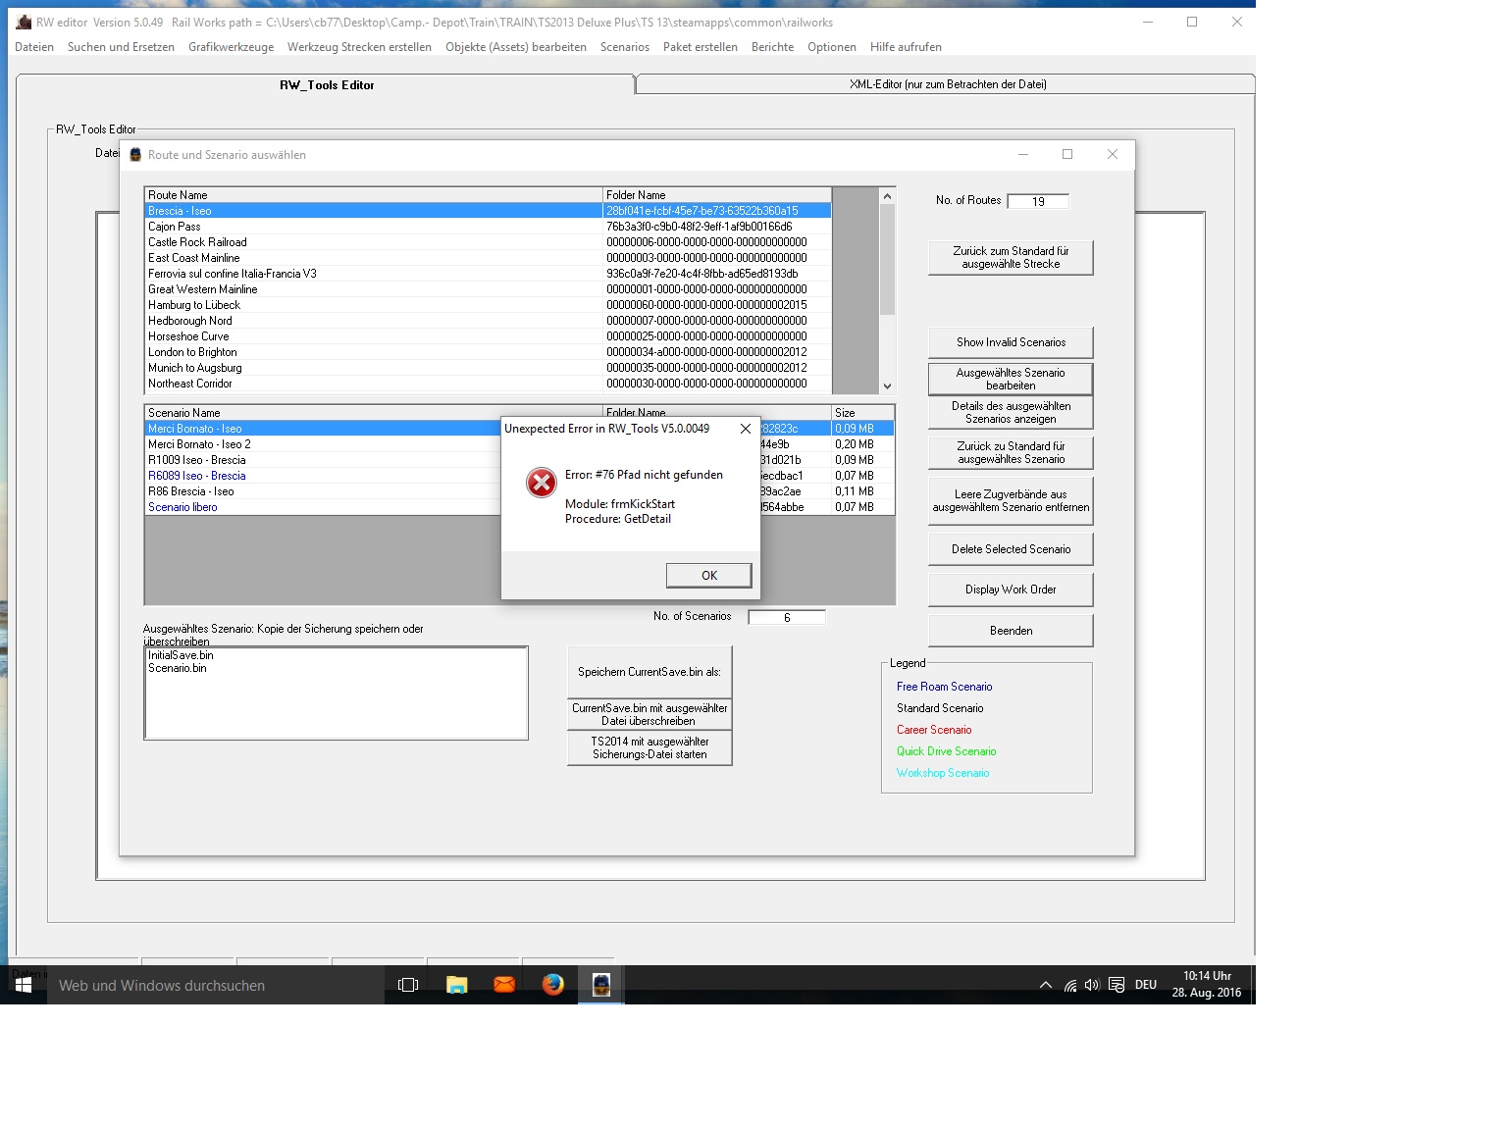
Task: Click the Show Invalid Scenarios button
Action: tap(1011, 342)
